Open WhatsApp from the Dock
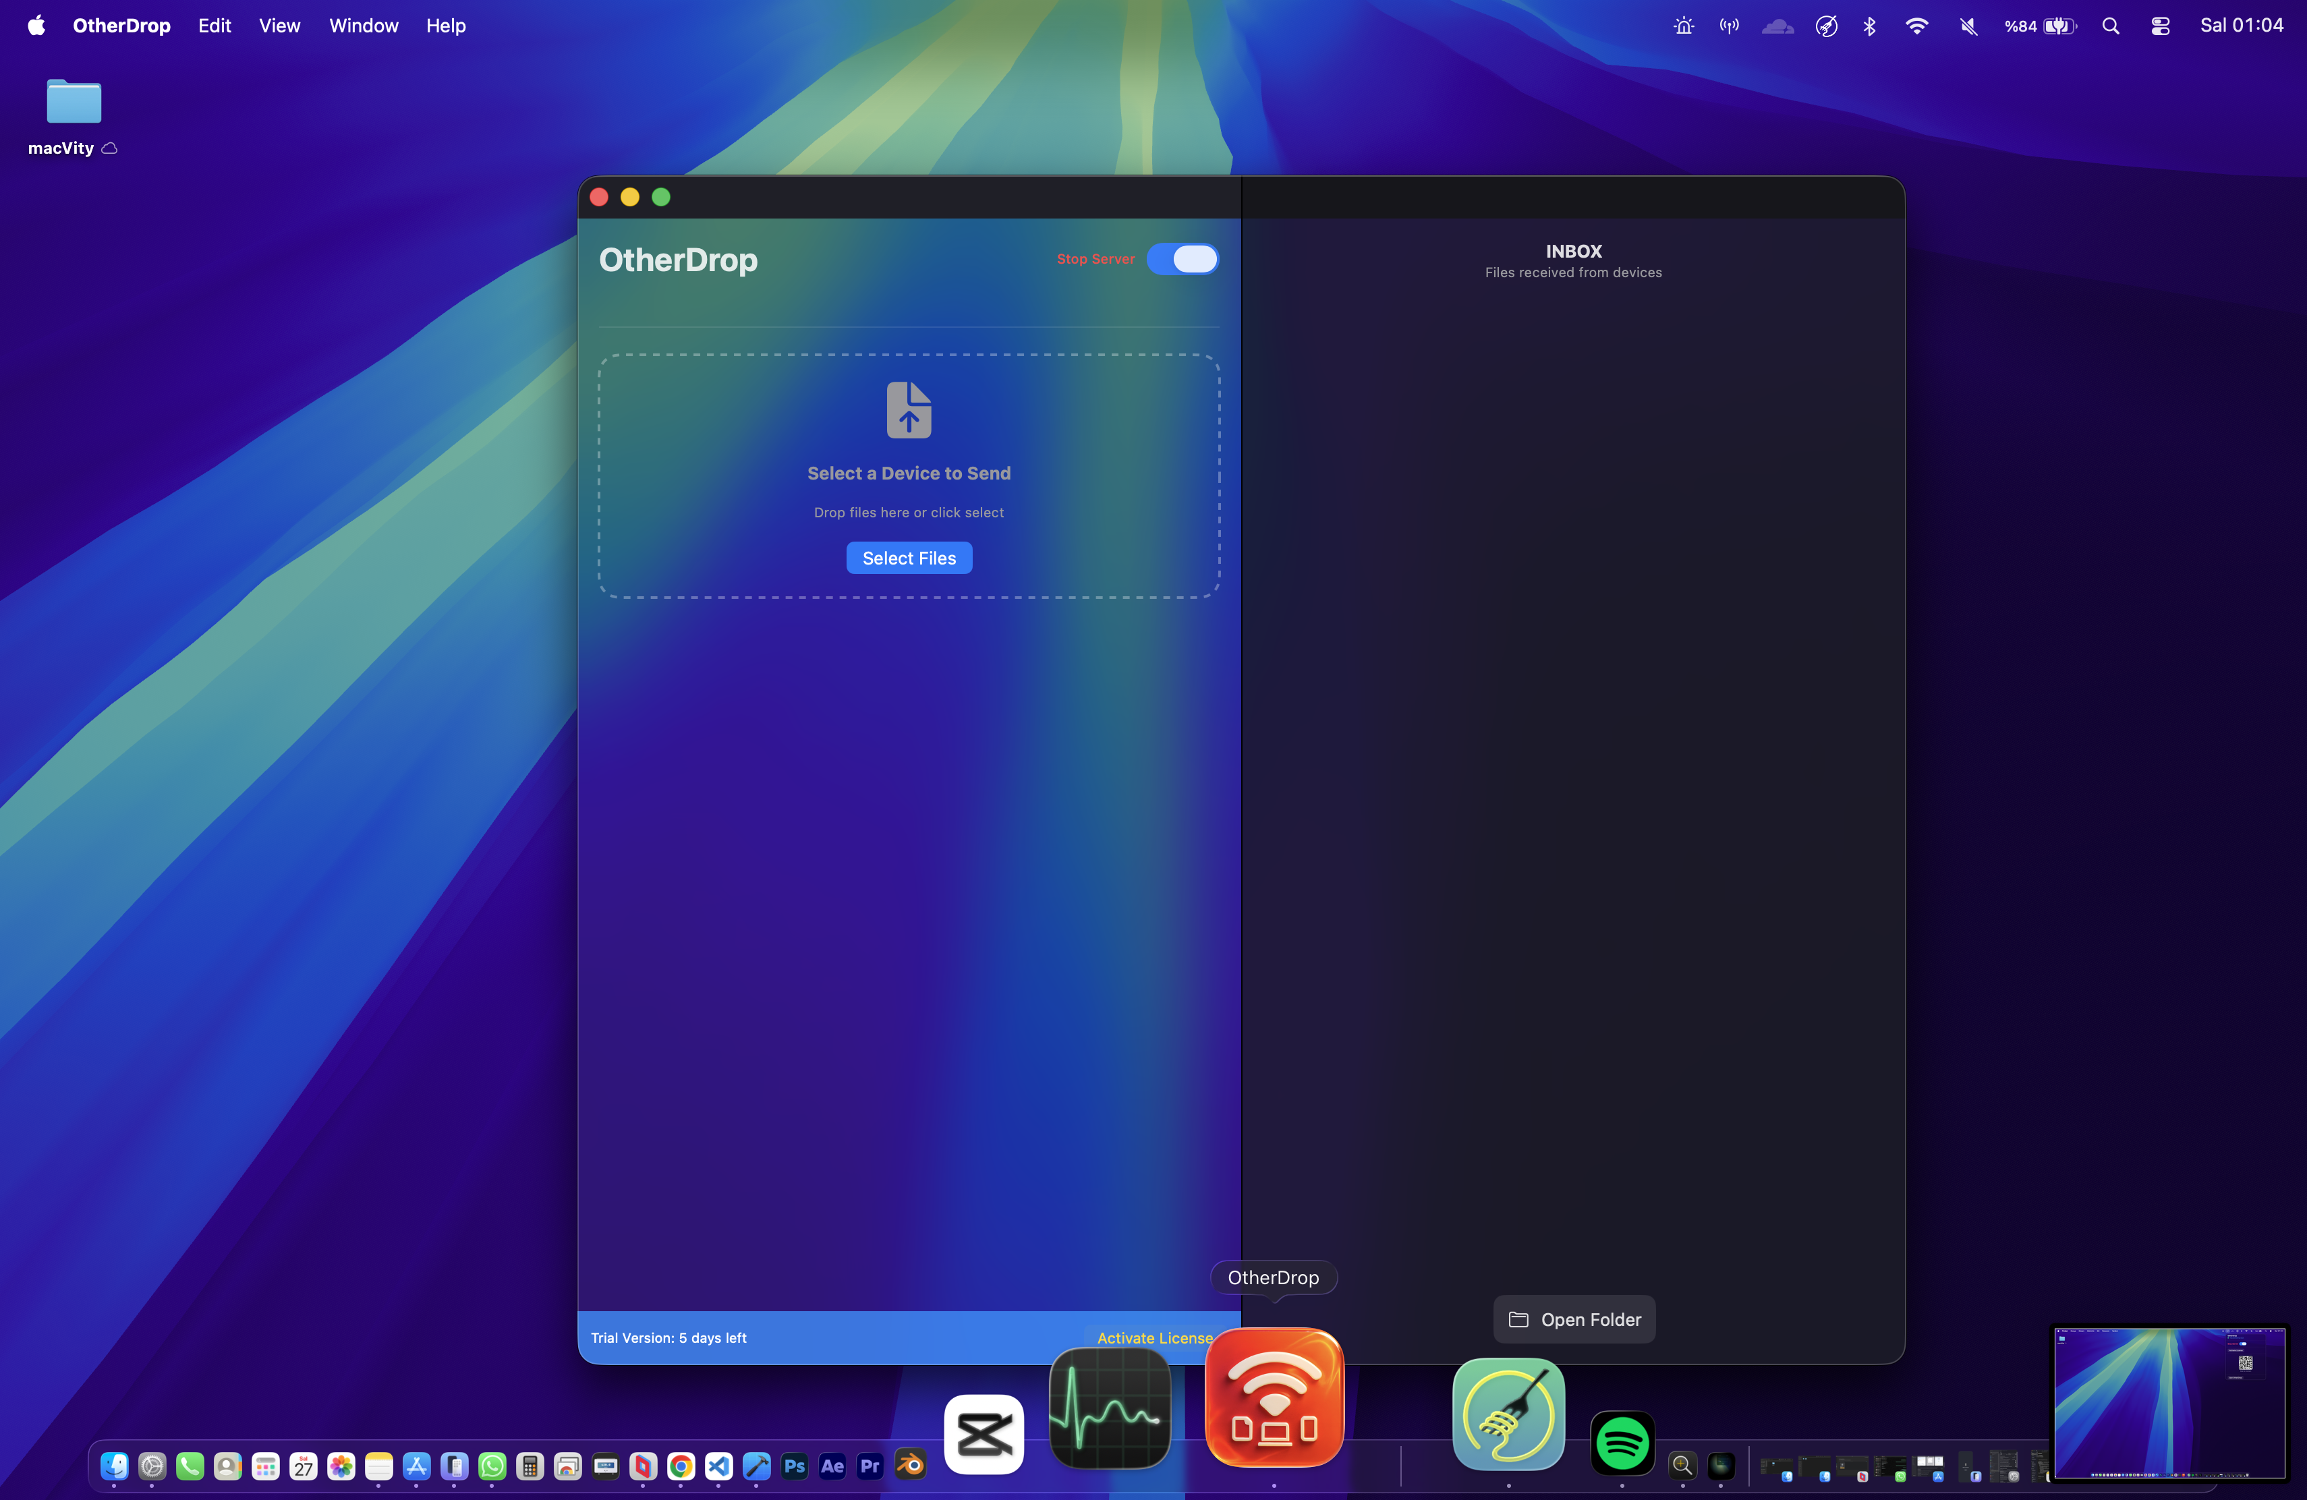This screenshot has height=1500, width=2307. pos(492,1466)
